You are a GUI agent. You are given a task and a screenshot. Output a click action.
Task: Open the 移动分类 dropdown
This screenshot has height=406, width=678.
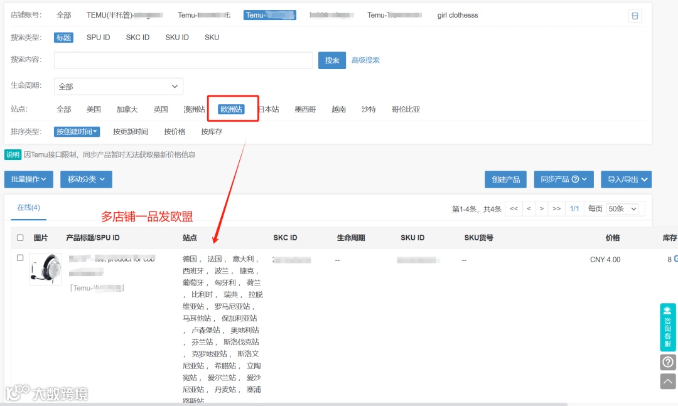[x=86, y=179]
